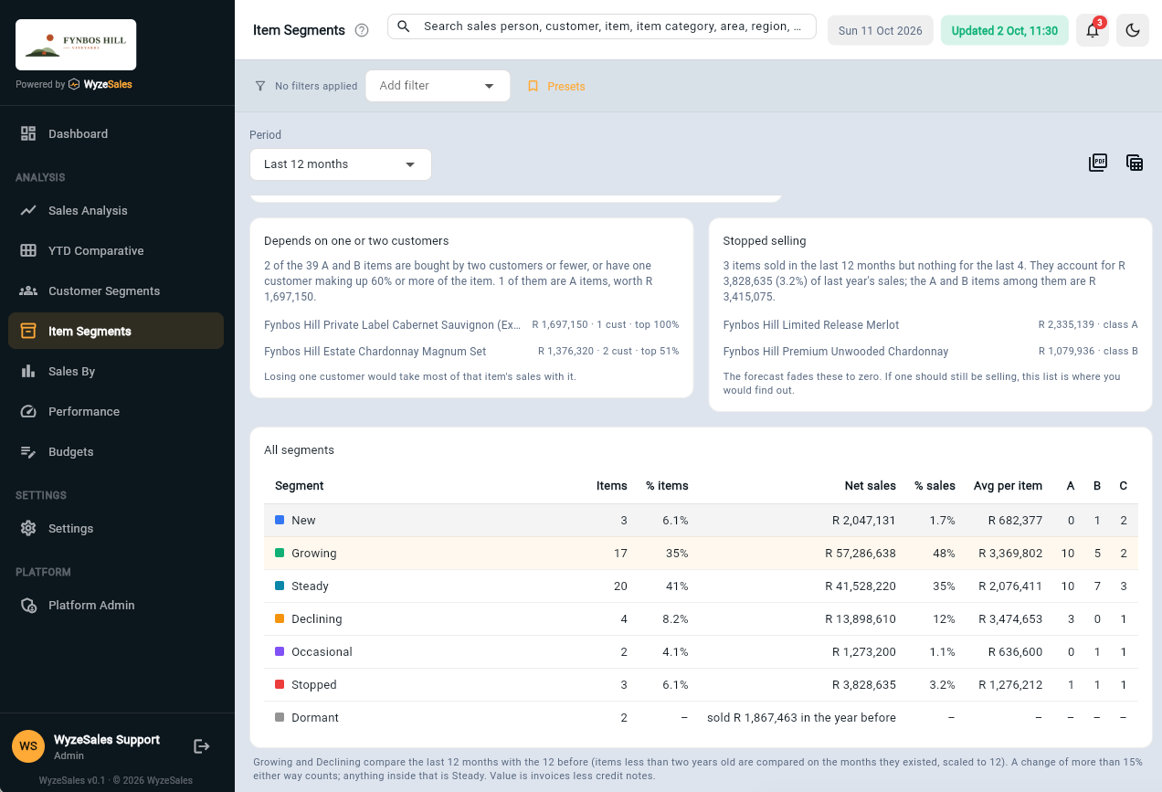Navigate to Customer Segments
Viewport: 1162px width, 792px height.
pos(116,290)
